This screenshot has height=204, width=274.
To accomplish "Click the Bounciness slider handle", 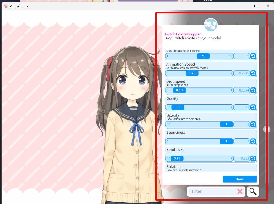I will (x=226, y=141).
